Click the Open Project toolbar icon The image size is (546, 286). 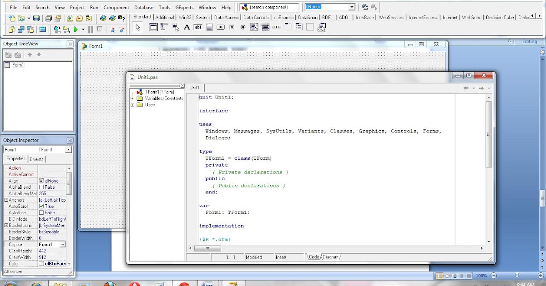(58, 18)
